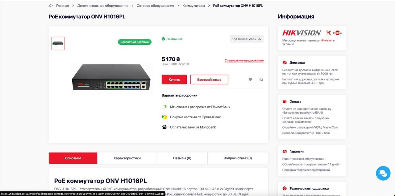Select Мгновенная рассрочка от ПриватБанк text
This screenshot has height=196, width=395.
click(x=200, y=107)
